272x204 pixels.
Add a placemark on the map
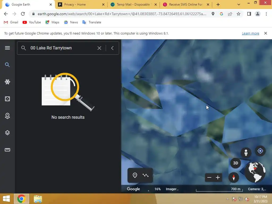(x=135, y=175)
